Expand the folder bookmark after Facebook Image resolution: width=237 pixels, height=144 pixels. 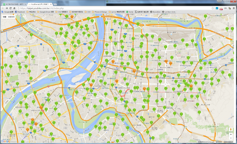(31, 12)
